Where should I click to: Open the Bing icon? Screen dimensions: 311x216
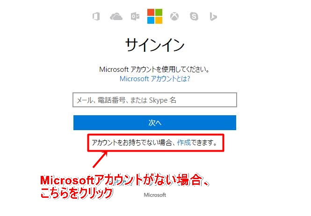click(x=213, y=16)
